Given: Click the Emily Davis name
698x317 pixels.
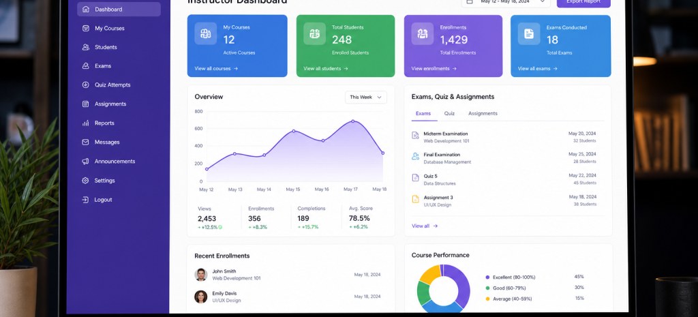Looking at the screenshot, I should coord(224,293).
